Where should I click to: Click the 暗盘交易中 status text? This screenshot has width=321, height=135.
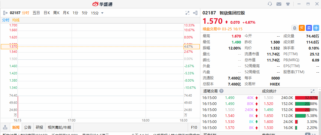click(x=212, y=29)
